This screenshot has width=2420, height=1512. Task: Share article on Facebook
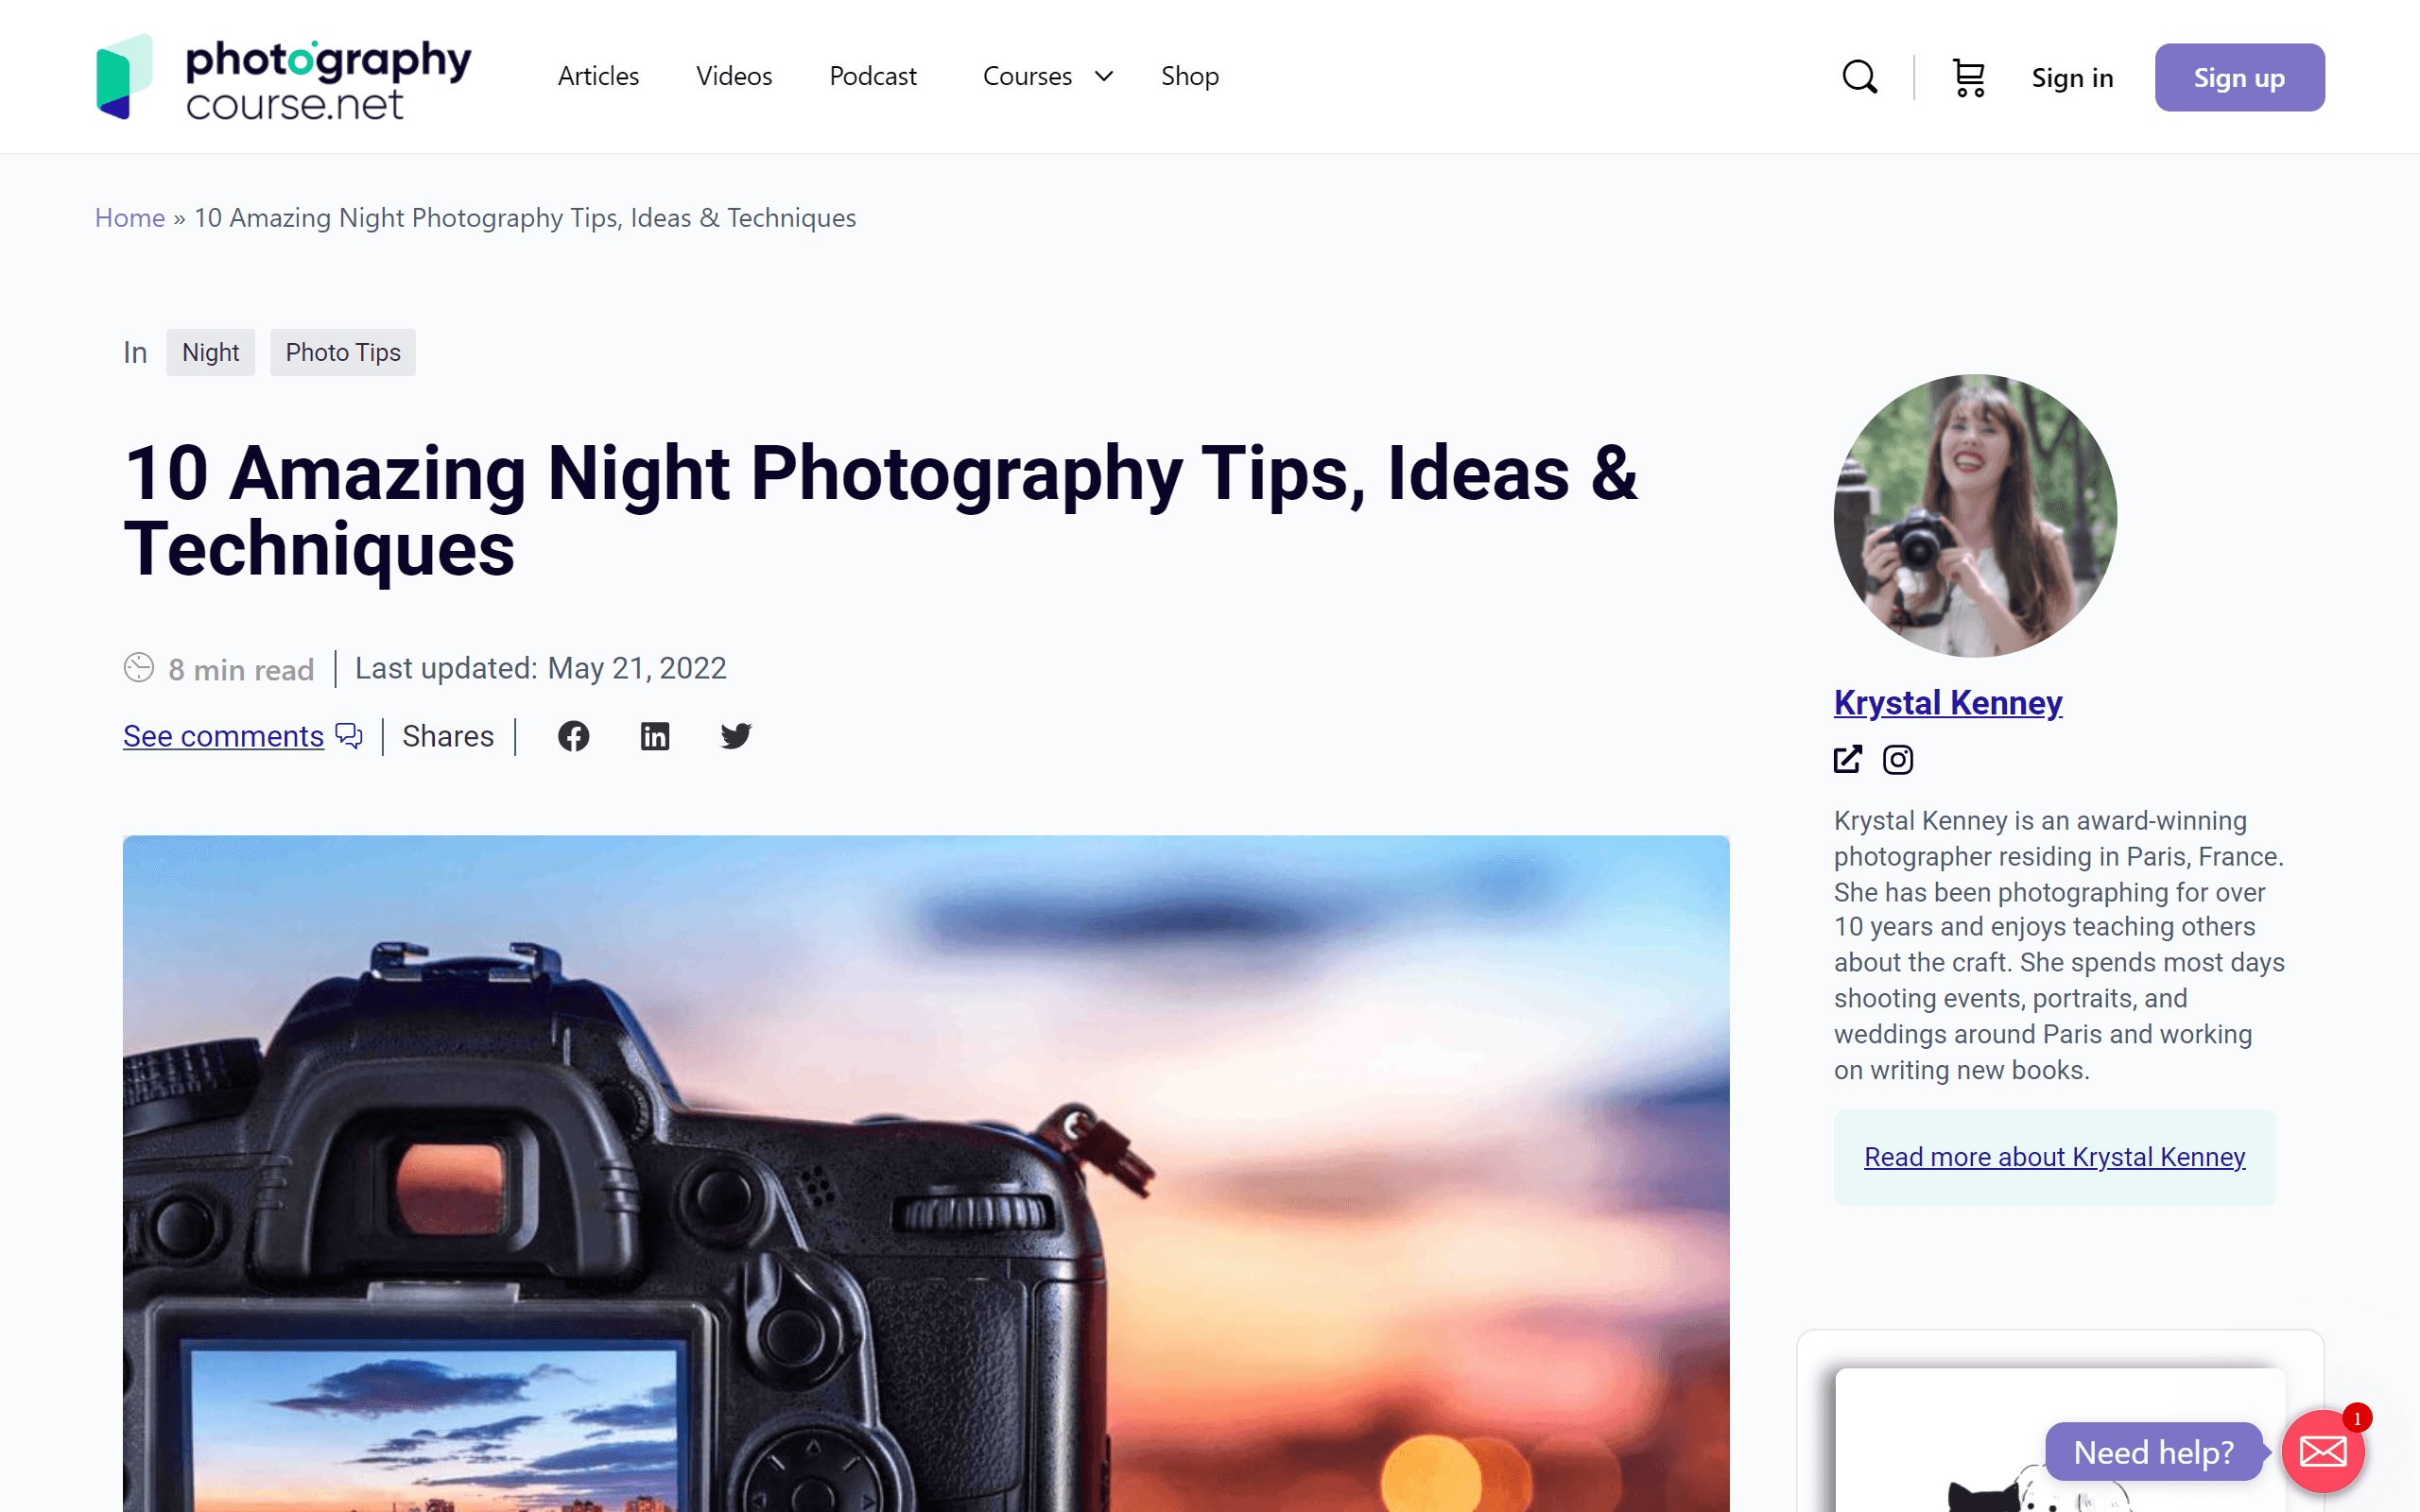573,736
